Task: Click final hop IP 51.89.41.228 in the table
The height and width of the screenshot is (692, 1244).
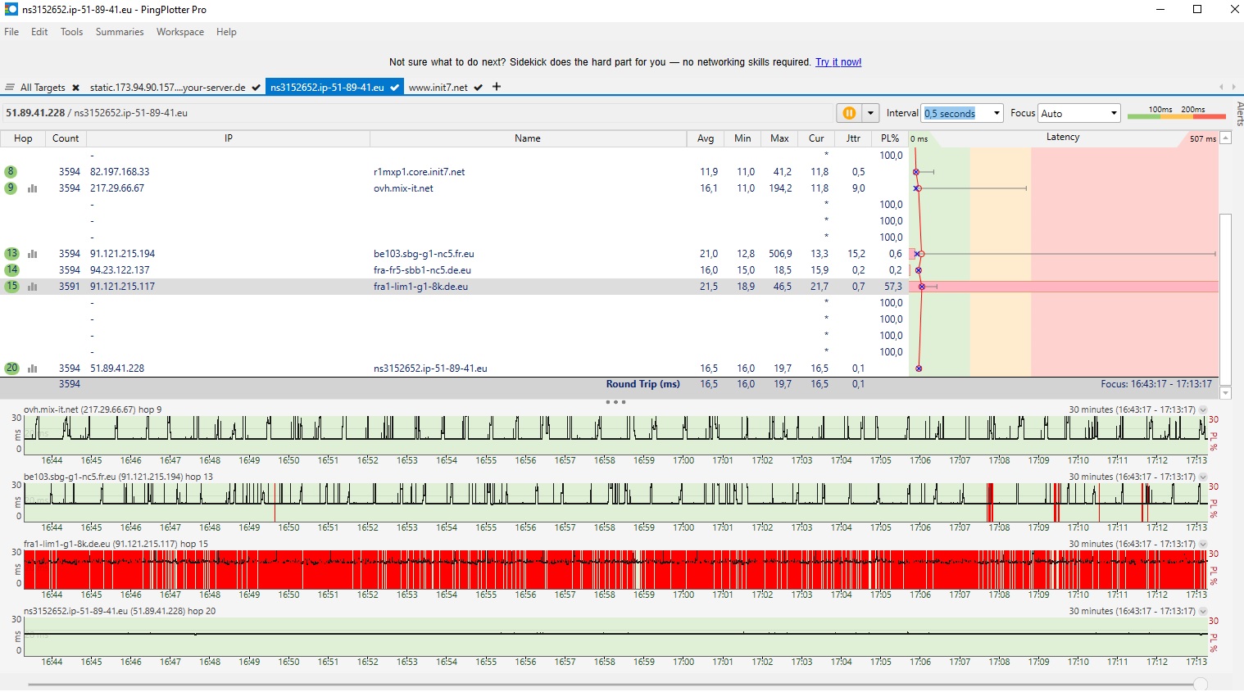Action: [117, 369]
